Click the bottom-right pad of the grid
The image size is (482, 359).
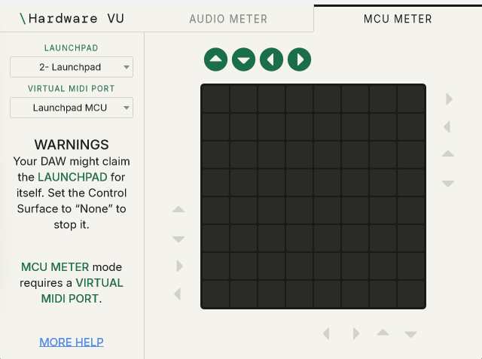pyautogui.click(x=410, y=294)
